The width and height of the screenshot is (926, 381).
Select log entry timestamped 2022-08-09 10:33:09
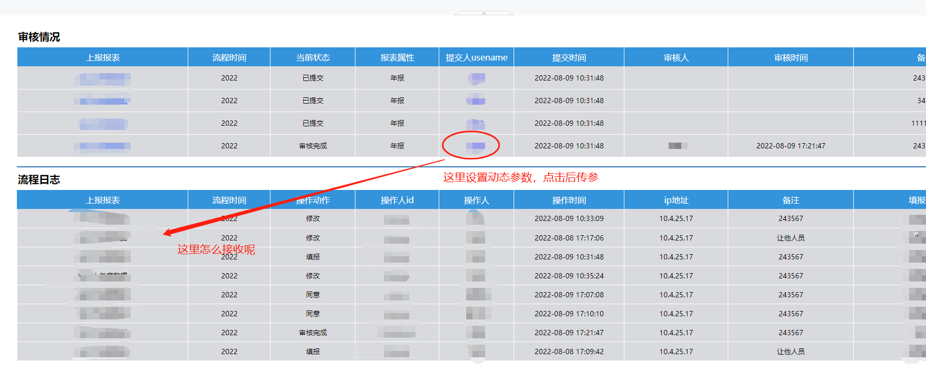pos(471,218)
